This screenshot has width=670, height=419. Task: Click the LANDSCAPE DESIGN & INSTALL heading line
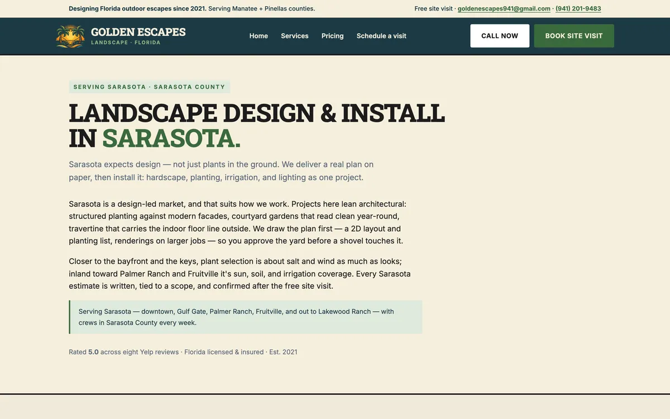pos(257,112)
